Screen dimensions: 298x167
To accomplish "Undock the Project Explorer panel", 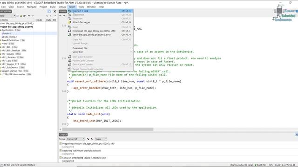I will coord(49,12).
